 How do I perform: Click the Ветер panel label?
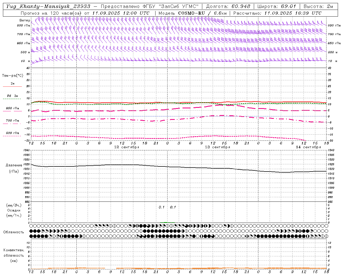(25, 20)
